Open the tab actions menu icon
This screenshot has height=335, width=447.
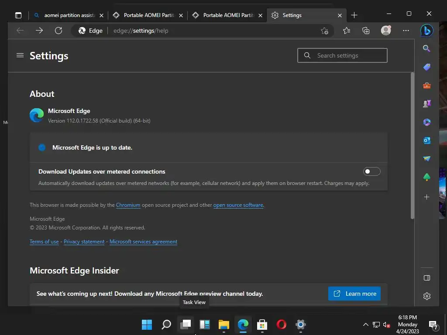pos(18,15)
